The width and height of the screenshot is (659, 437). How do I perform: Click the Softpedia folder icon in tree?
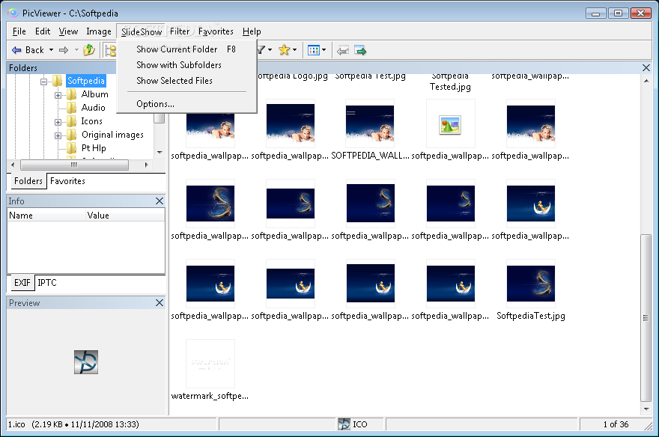click(x=58, y=81)
